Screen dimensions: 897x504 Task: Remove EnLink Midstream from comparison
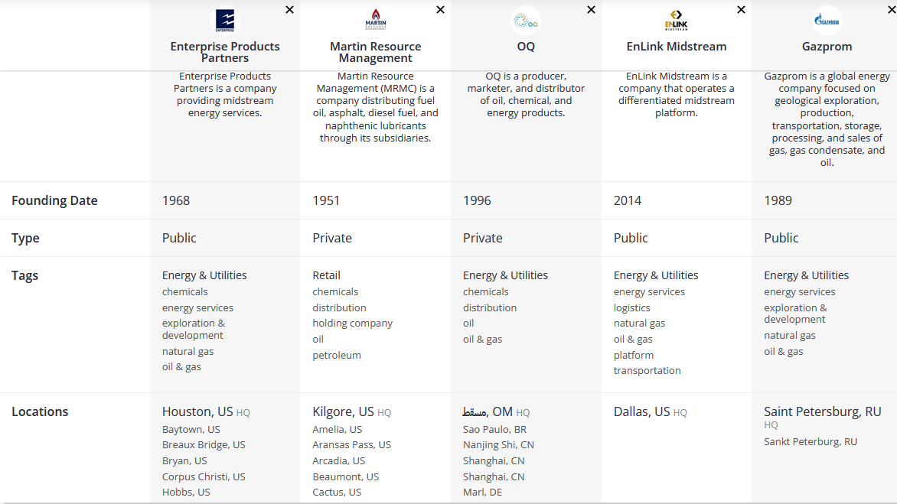click(x=741, y=10)
